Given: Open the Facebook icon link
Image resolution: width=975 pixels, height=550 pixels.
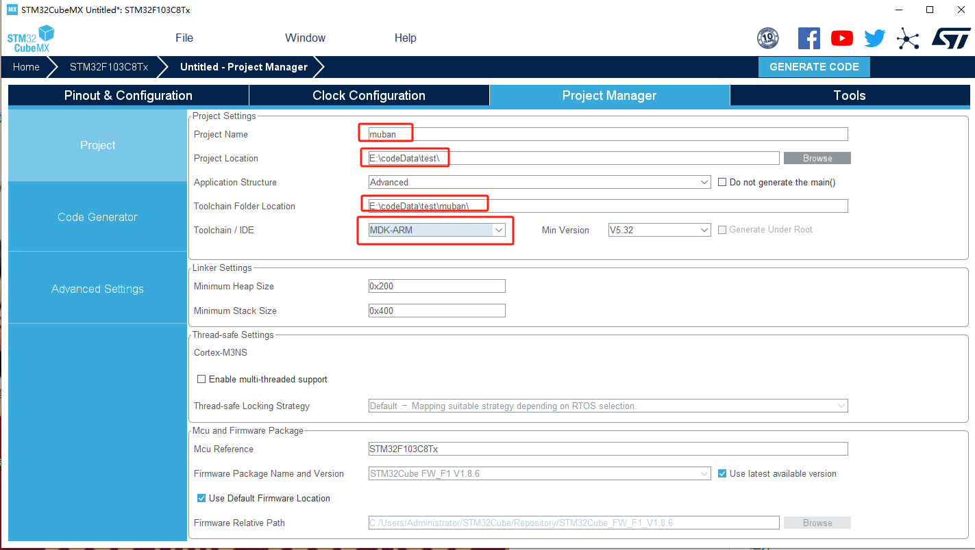Looking at the screenshot, I should [x=809, y=38].
